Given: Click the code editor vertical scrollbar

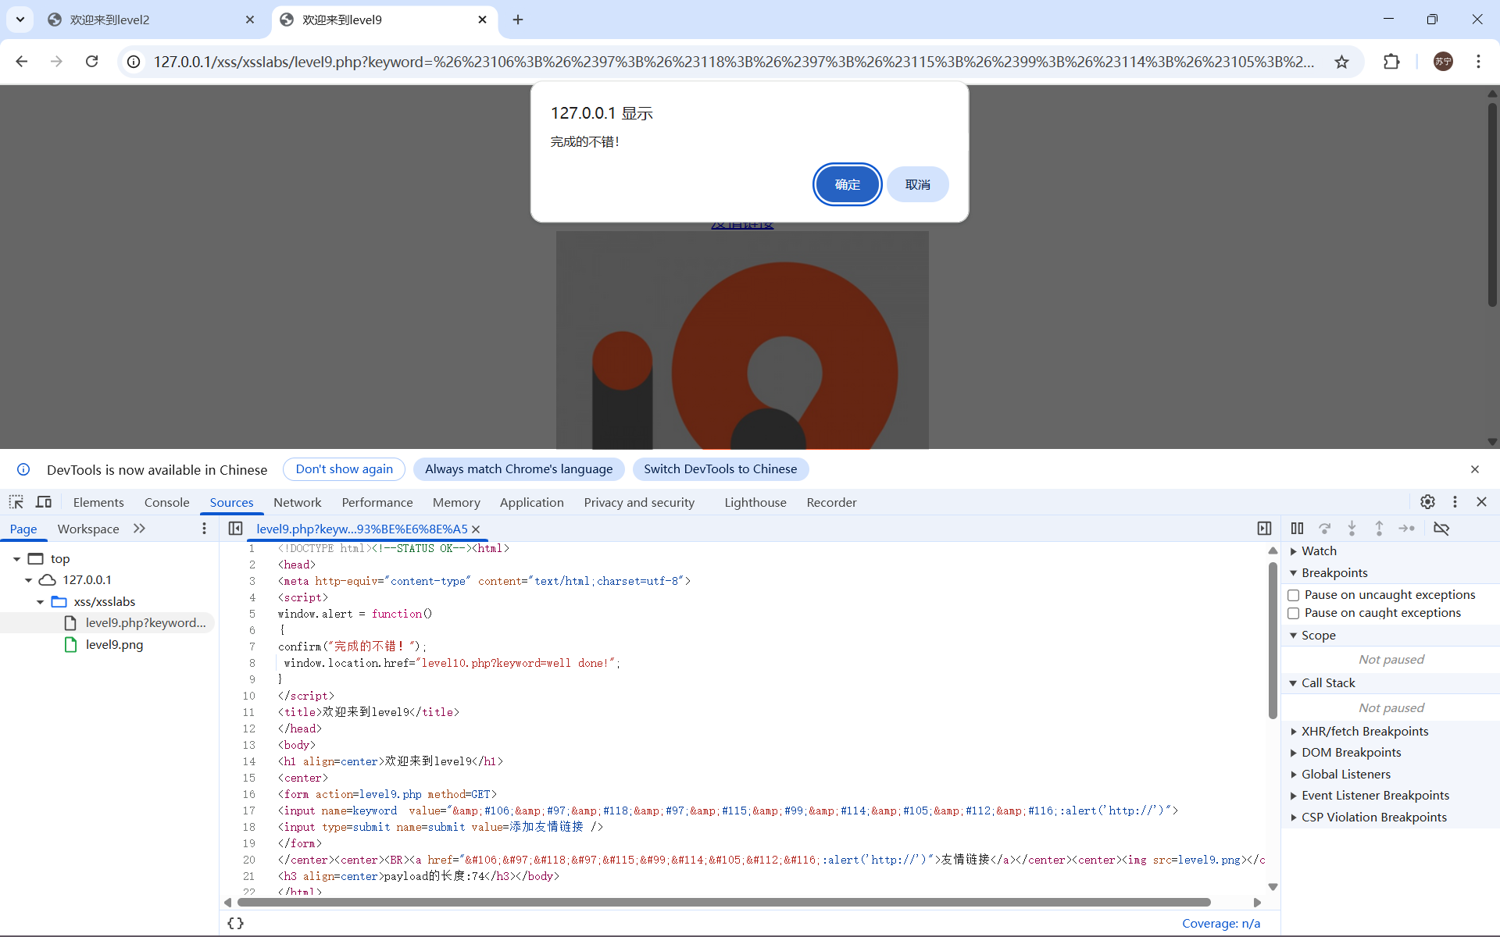Looking at the screenshot, I should click(1273, 640).
